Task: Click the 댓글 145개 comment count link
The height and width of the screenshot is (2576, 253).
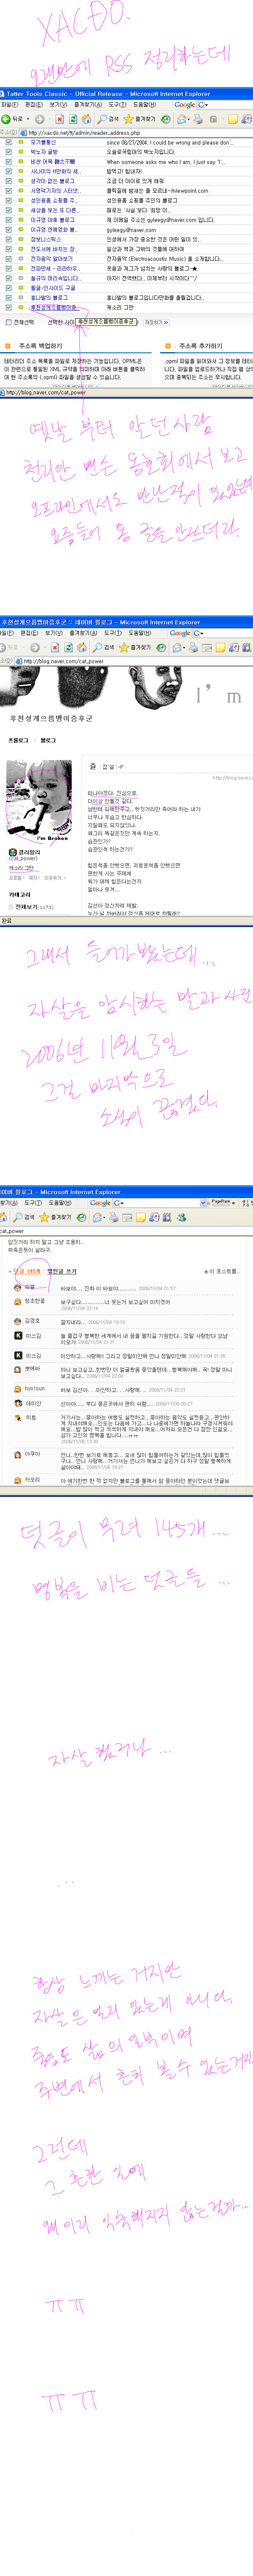Action: 28,1272
